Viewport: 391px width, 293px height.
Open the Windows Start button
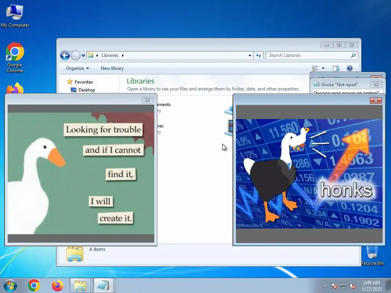(x=10, y=285)
